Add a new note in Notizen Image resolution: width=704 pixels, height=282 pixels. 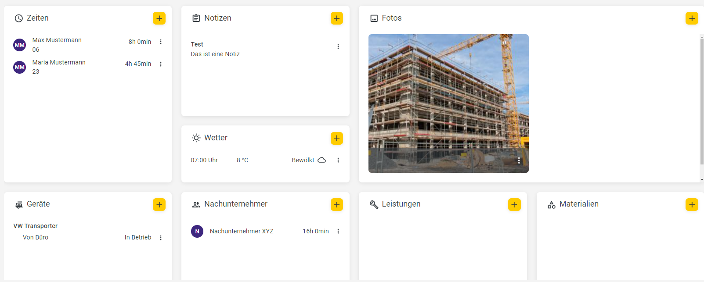tap(337, 18)
